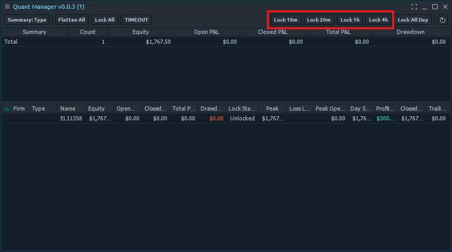Select the EL11358 account row
452x252 pixels.
(x=71, y=118)
